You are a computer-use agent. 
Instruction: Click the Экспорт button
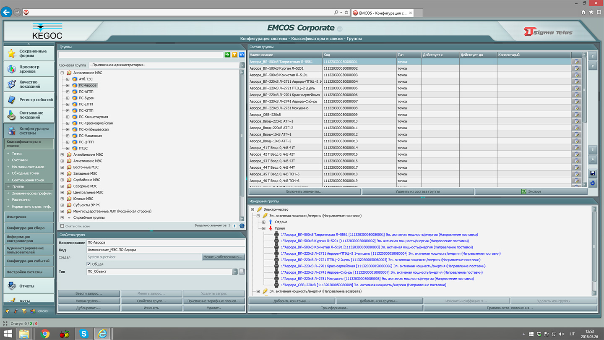pyautogui.click(x=531, y=191)
